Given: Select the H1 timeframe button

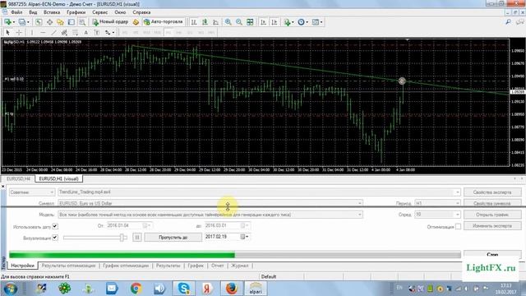Looking at the screenshot, I should click(168, 32).
